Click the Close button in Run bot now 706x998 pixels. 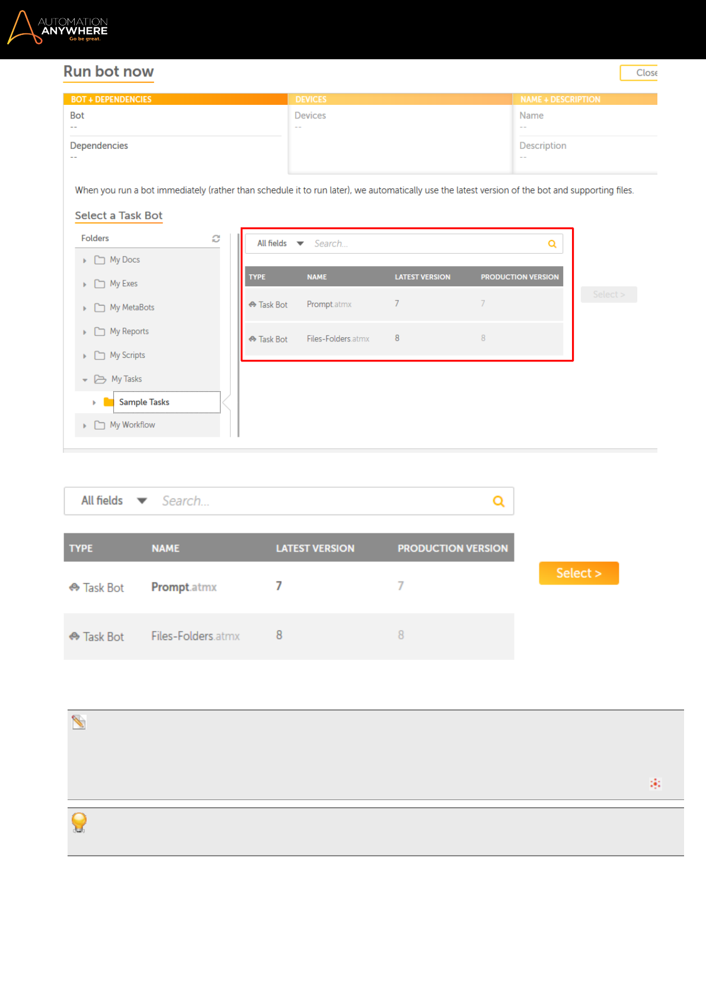tap(639, 73)
